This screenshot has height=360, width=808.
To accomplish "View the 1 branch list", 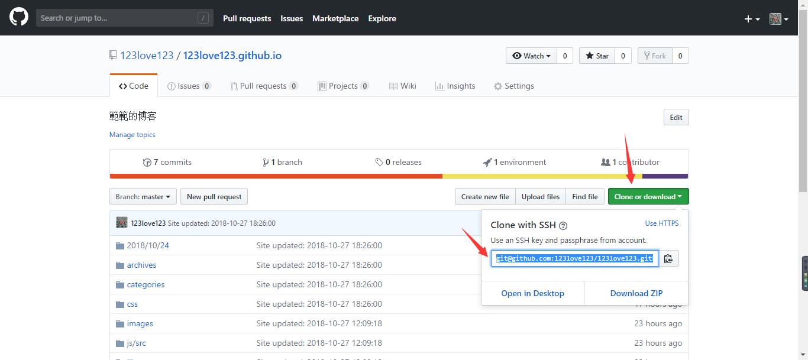I will pos(282,162).
